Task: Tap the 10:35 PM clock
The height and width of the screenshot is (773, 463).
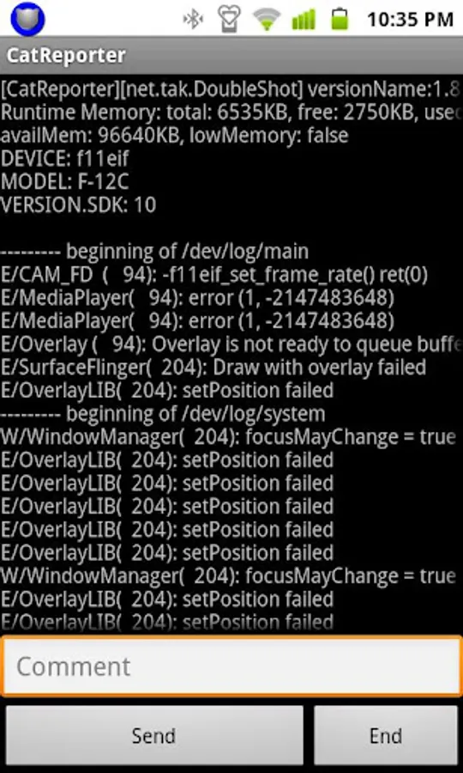Action: tap(410, 20)
